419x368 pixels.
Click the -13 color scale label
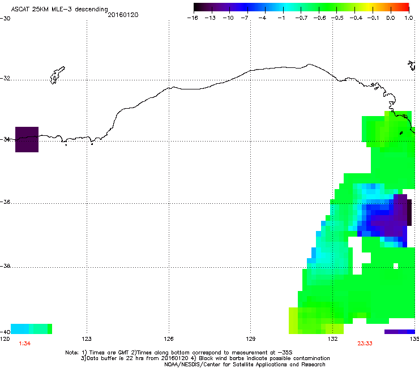click(210, 18)
